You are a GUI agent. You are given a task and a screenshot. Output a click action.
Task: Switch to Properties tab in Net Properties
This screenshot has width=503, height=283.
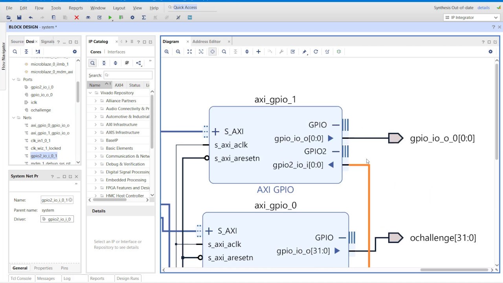[x=43, y=268]
